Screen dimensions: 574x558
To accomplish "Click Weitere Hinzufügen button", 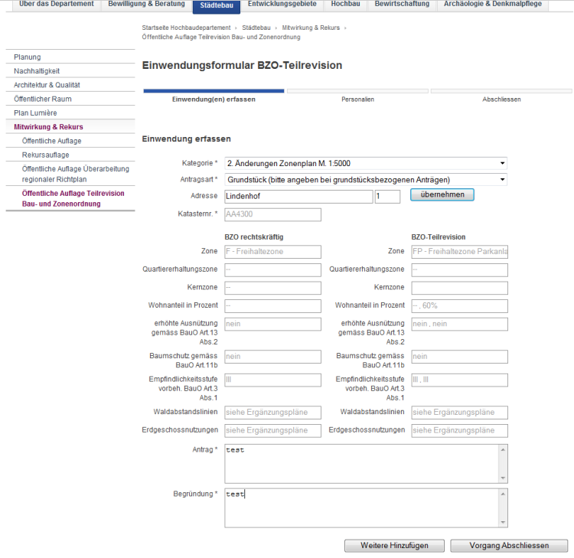I will [x=394, y=546].
